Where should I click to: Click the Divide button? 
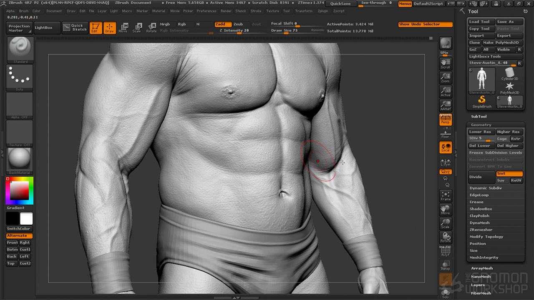point(481,177)
